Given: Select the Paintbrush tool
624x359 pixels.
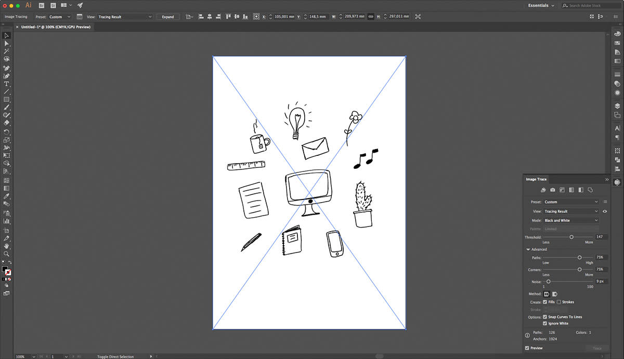Looking at the screenshot, I should [7, 107].
